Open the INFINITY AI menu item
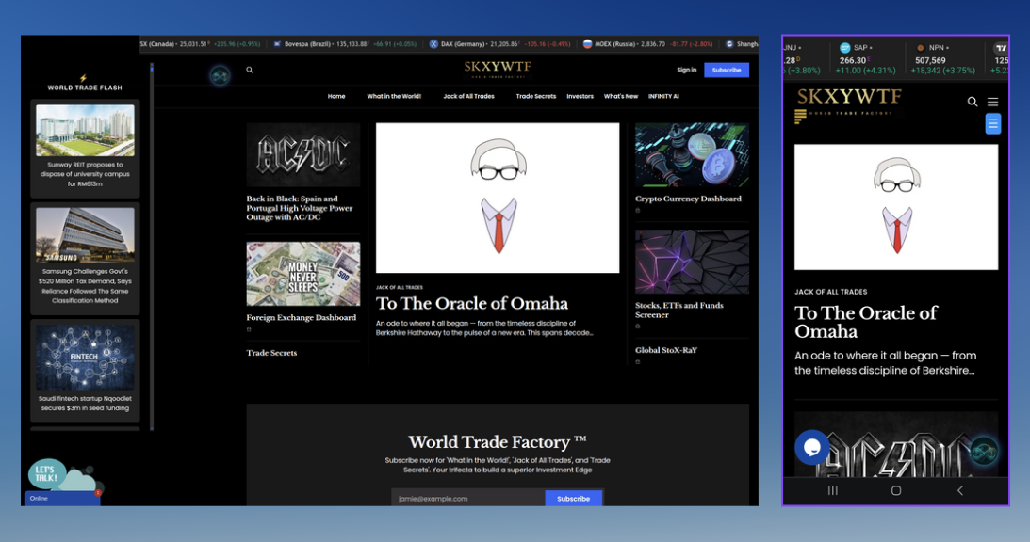 tap(663, 96)
